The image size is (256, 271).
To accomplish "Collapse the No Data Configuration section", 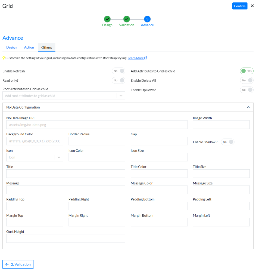I will point(248,107).
